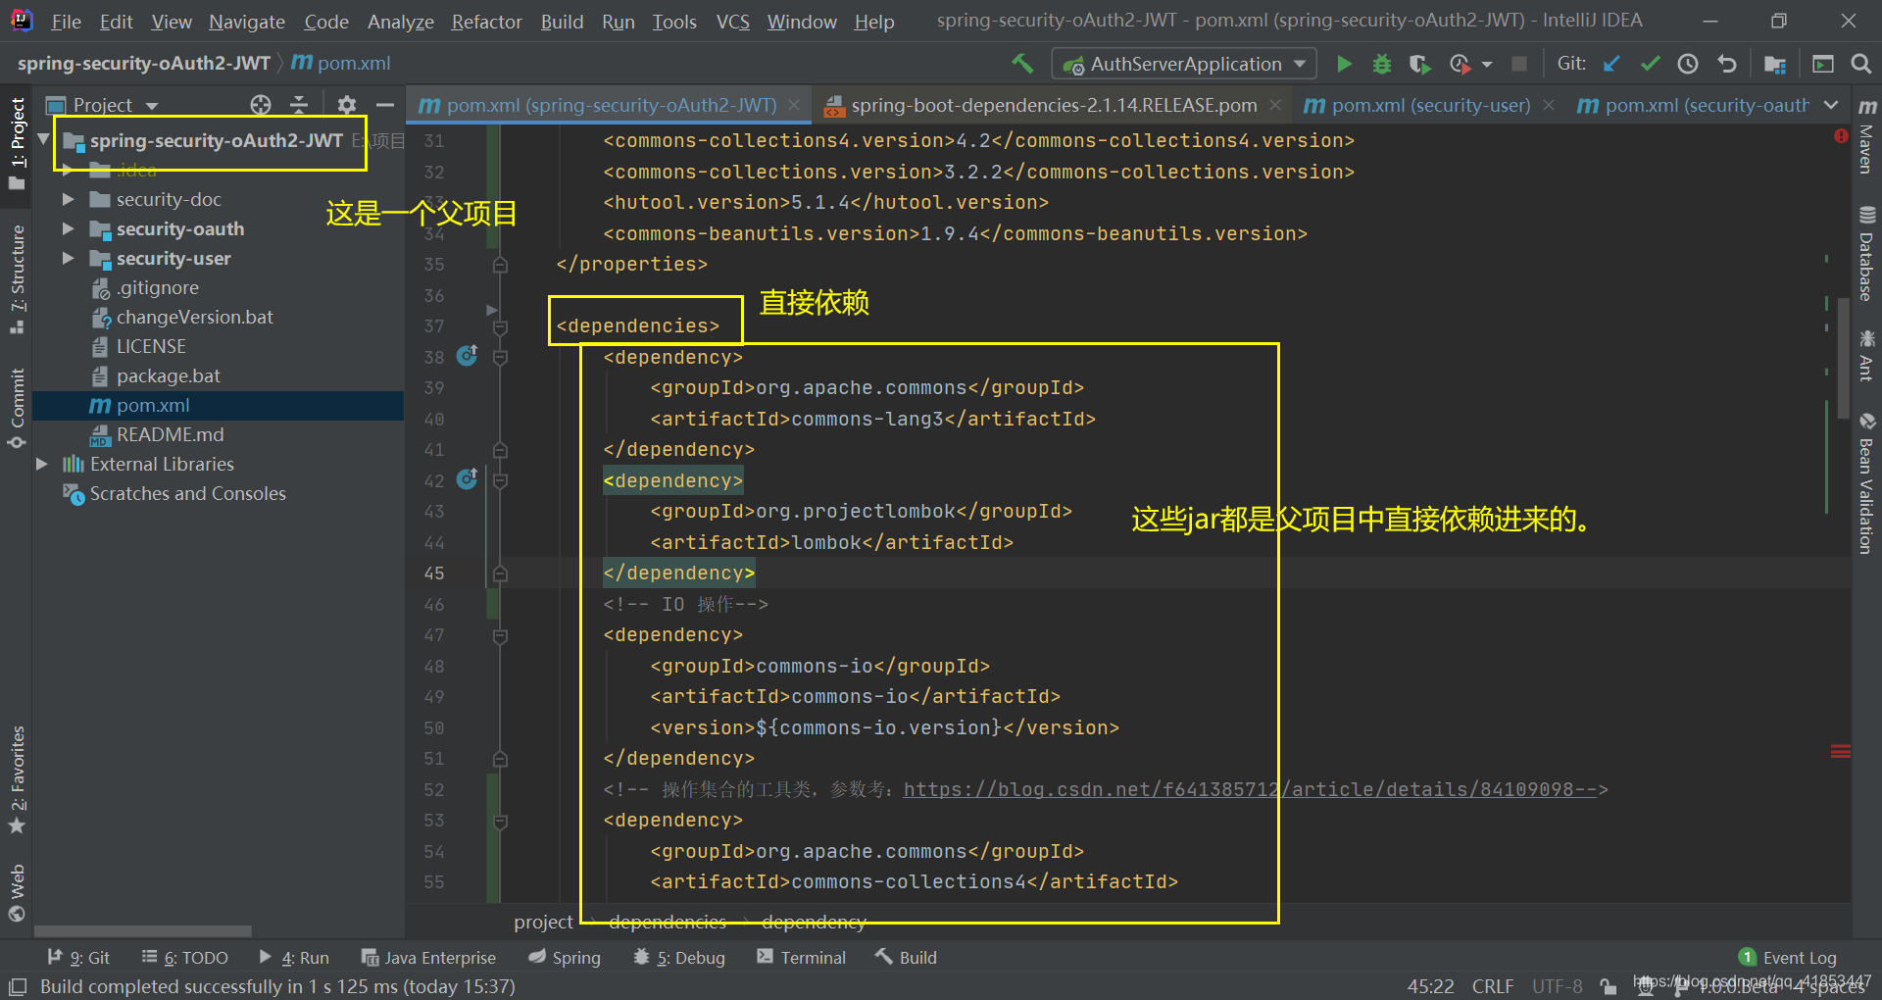Open the Ant tool window
Screen dimensions: 1882x1000
(1867, 356)
